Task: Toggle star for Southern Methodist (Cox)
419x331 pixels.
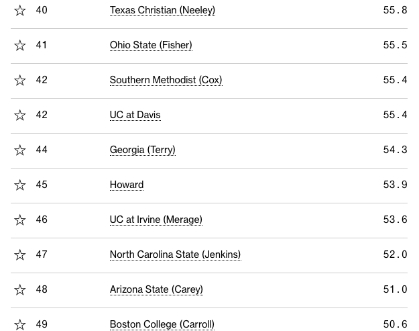Action: pos(20,81)
